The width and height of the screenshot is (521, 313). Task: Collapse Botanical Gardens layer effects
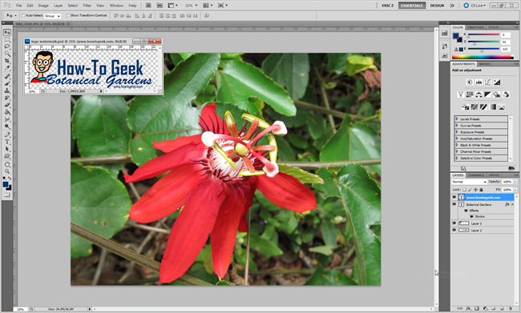(x=512, y=204)
